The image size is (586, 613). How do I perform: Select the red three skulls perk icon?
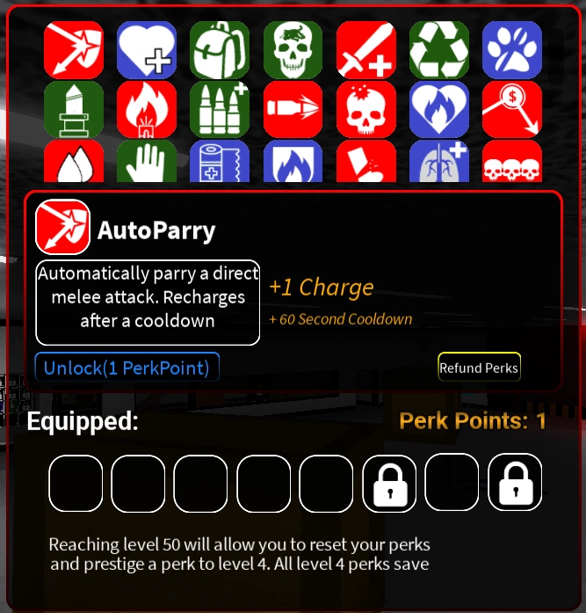pos(512,161)
